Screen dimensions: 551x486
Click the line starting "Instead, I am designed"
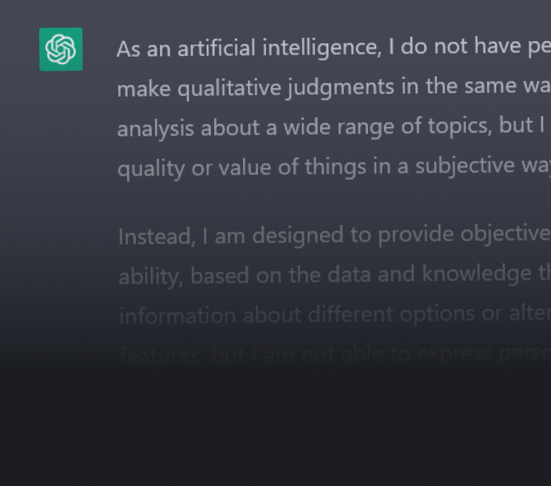point(334,235)
